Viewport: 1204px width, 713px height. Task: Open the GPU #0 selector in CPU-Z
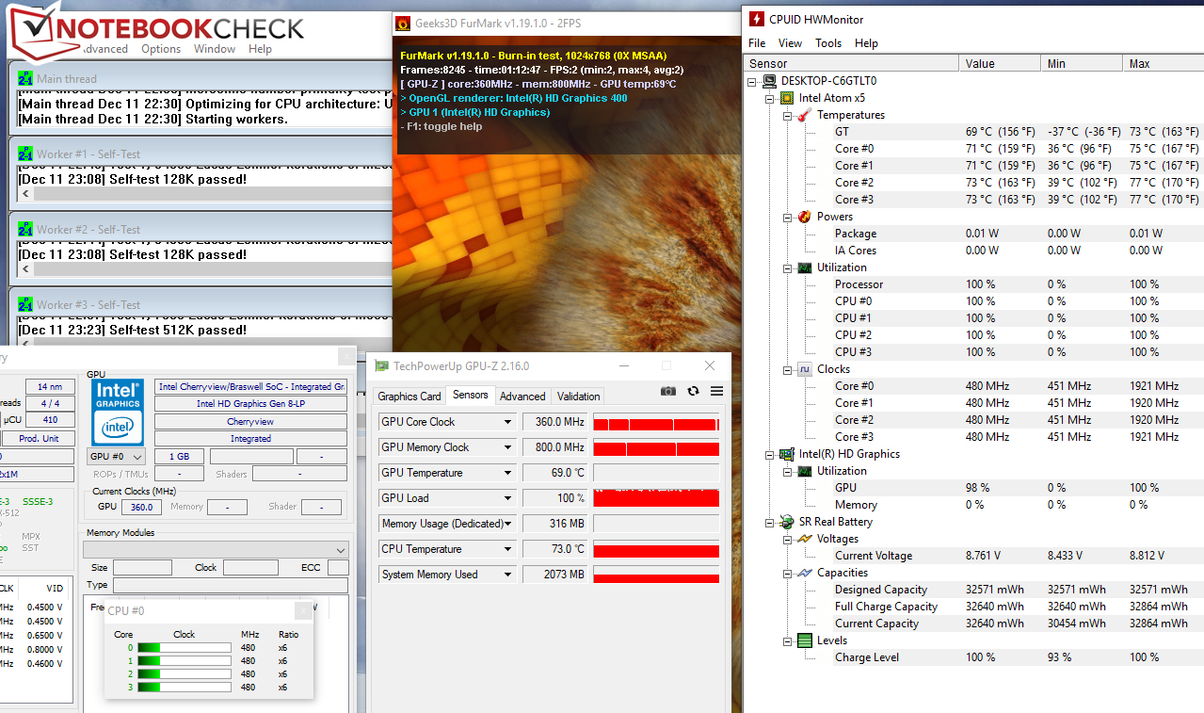click(x=117, y=457)
